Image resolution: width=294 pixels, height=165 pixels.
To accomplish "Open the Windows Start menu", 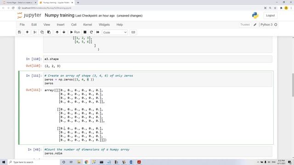I will (x=4, y=162).
